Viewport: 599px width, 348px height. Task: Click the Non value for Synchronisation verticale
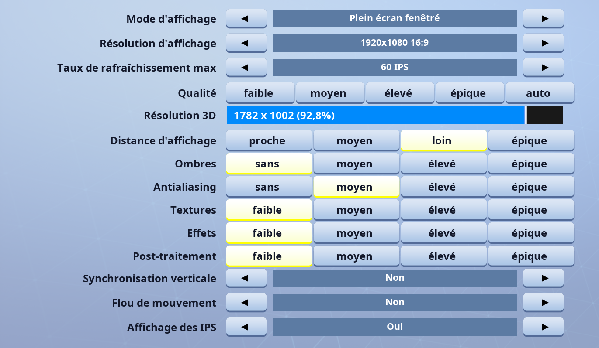(x=395, y=278)
